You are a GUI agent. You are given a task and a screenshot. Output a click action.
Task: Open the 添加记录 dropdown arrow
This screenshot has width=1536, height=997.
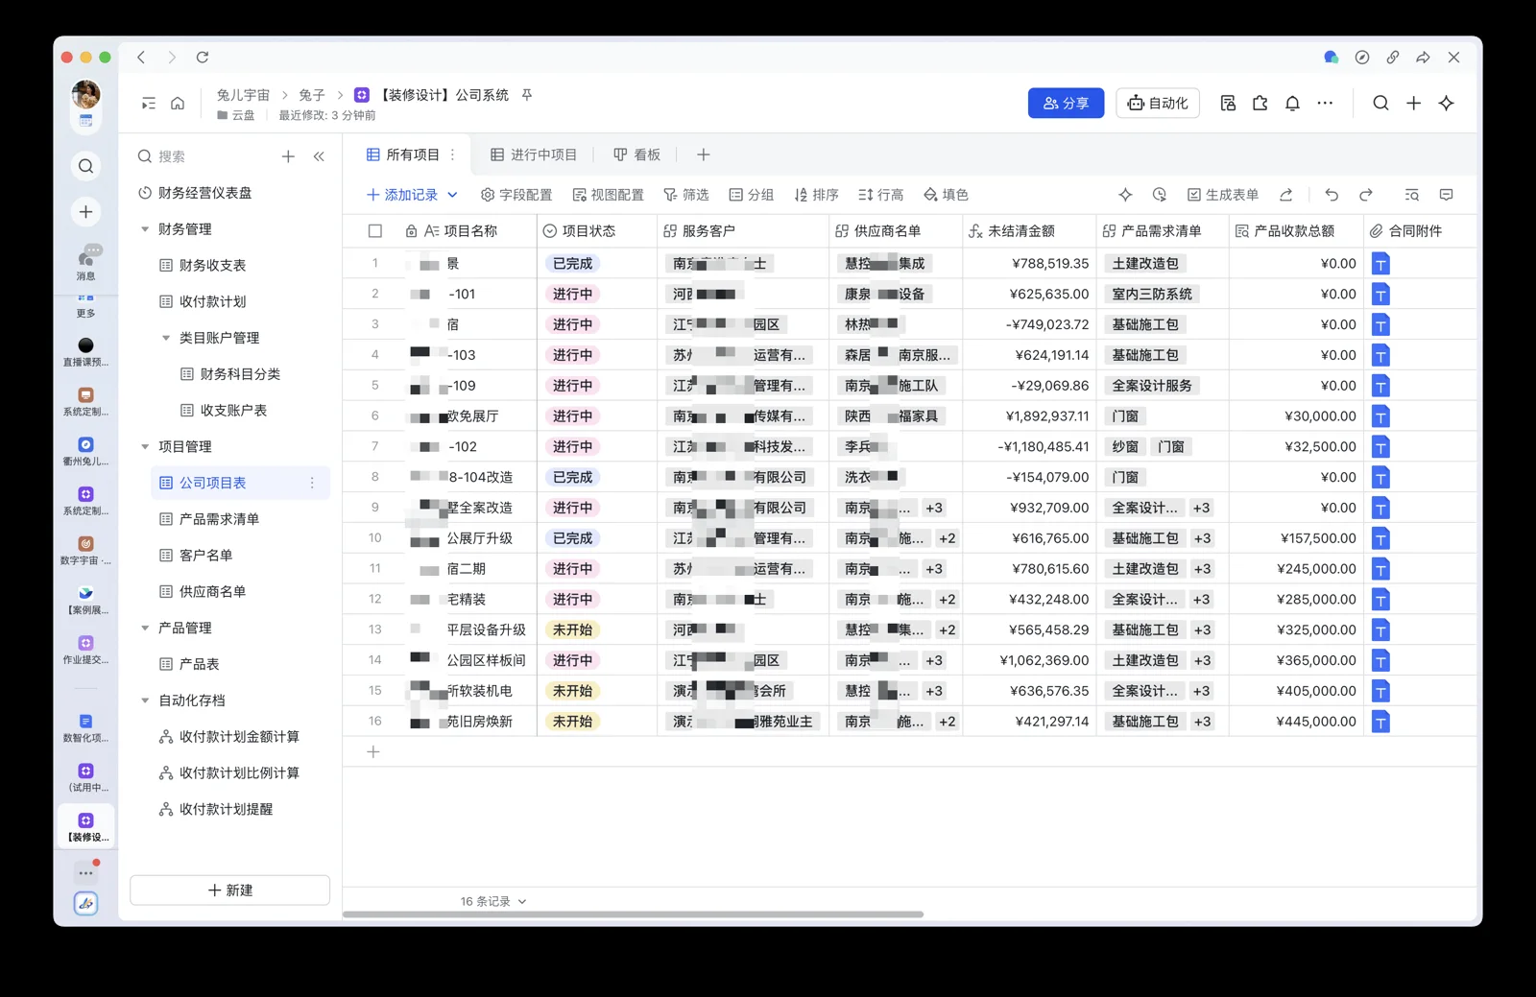(452, 195)
